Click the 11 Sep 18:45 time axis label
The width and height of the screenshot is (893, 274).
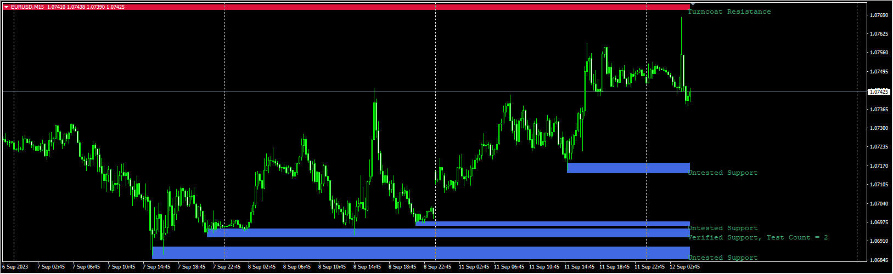pos(614,267)
